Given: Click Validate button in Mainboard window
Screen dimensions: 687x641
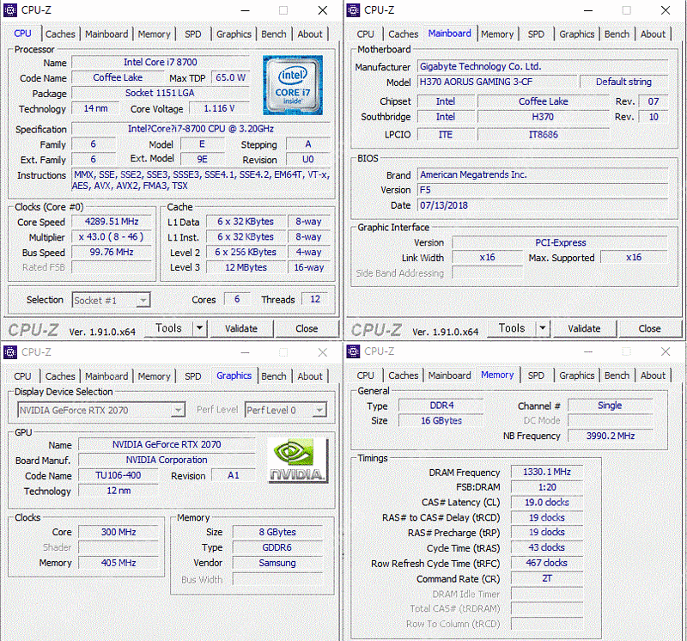Looking at the screenshot, I should pos(584,328).
